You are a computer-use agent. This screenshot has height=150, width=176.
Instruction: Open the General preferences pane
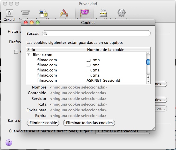(9, 14)
